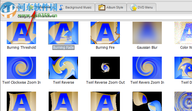The image size is (192, 111).
Task: Switch to the Transitions tab
Action: (x=39, y=7)
